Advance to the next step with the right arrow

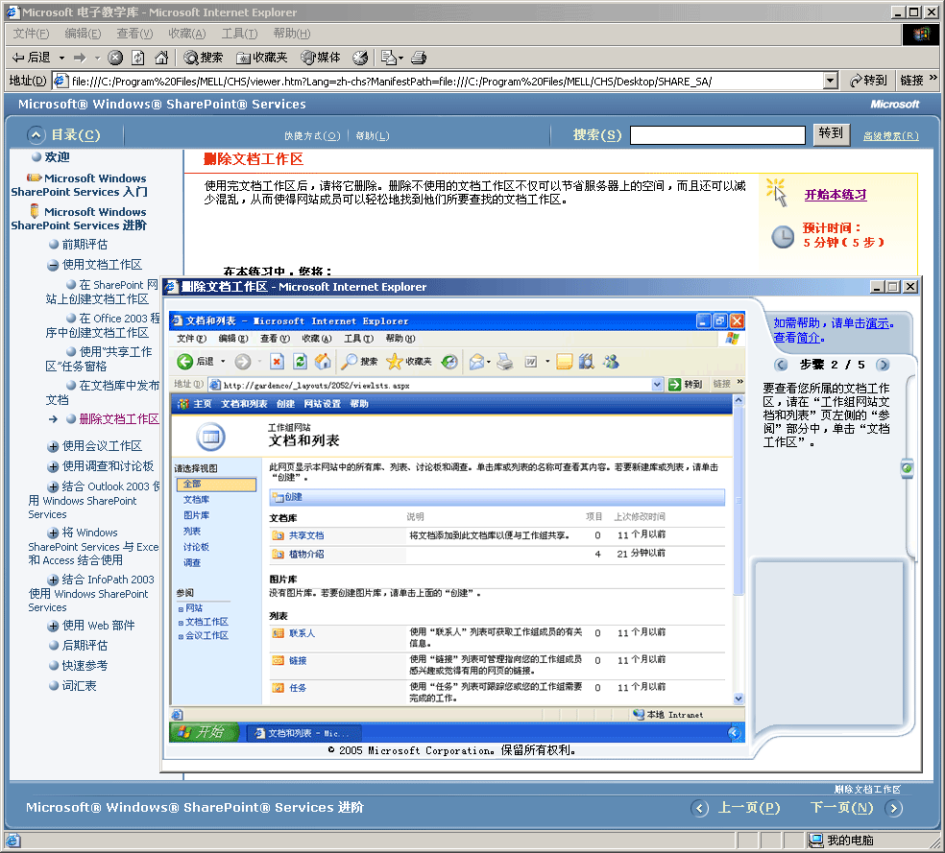[x=883, y=365]
